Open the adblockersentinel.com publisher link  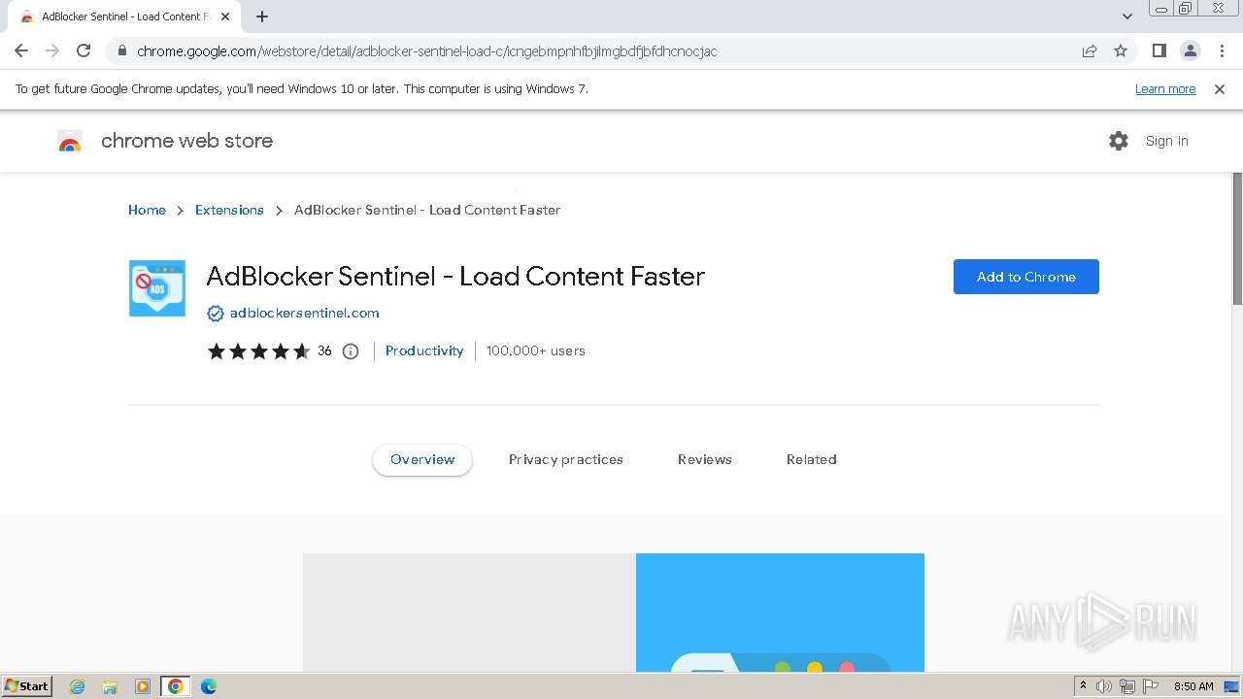click(304, 313)
